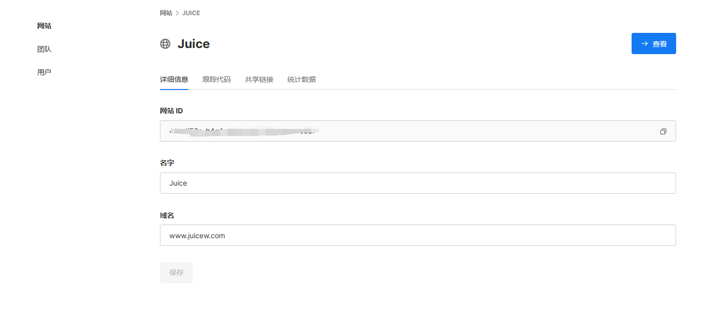Click the breadcrumb chevron separator
This screenshot has width=707, height=310.
(177, 13)
